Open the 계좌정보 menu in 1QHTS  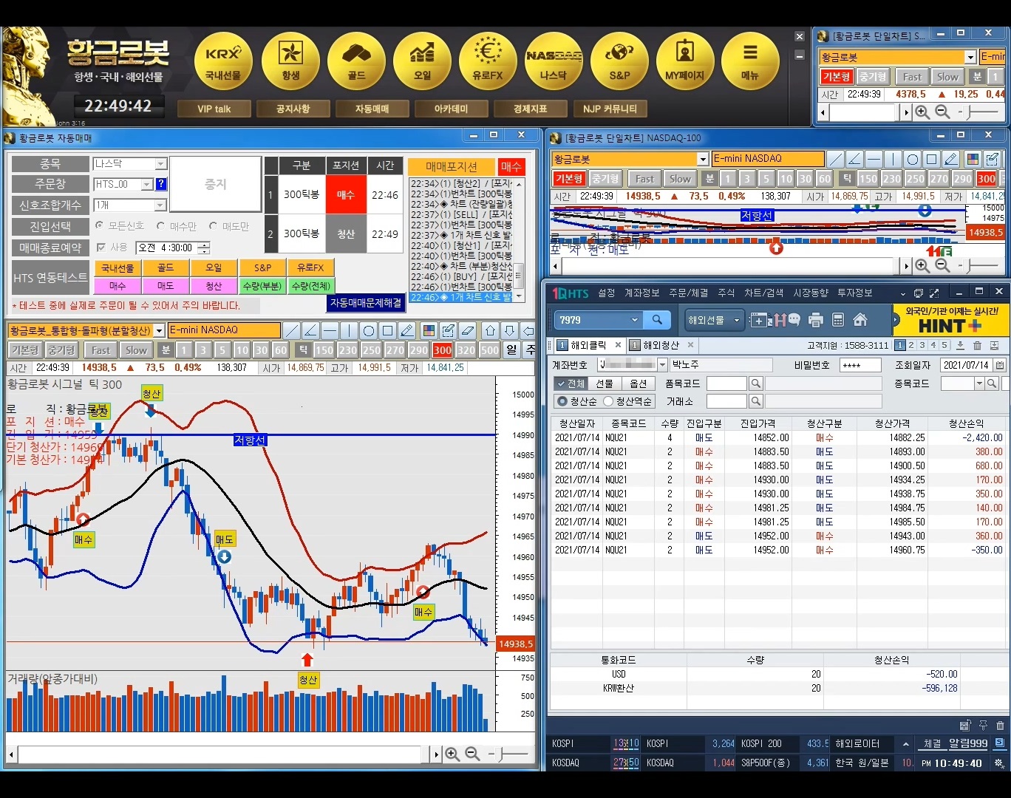point(641,293)
